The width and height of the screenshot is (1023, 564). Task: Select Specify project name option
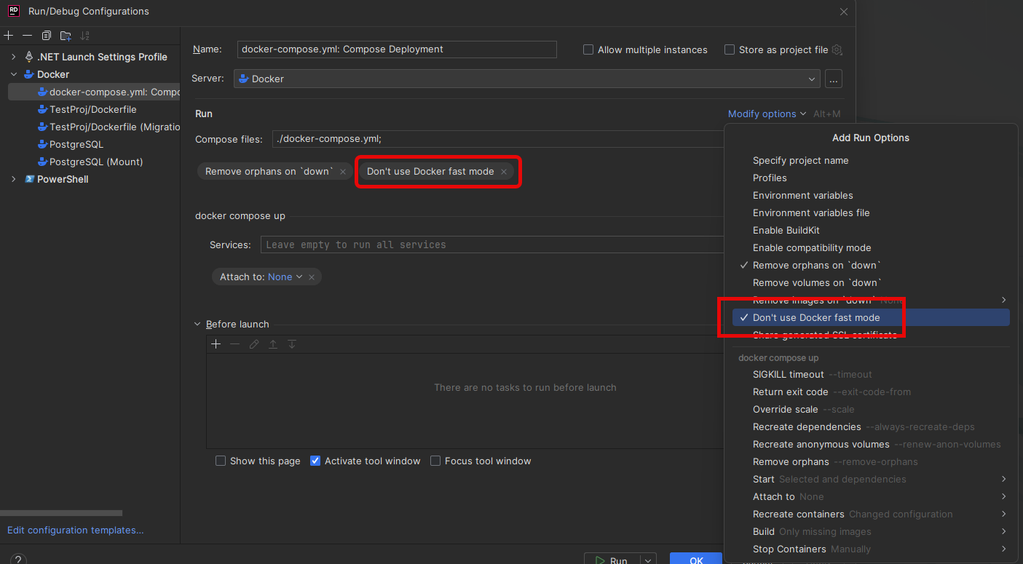click(x=871, y=160)
